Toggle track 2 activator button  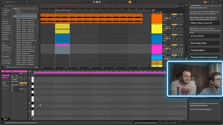pos(174,25)
